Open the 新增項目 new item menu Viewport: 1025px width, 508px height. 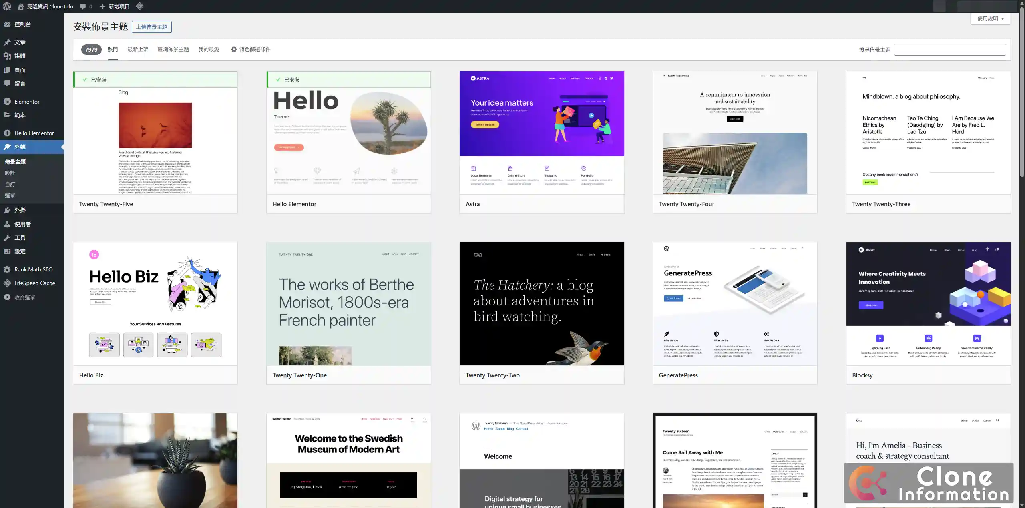click(x=115, y=6)
